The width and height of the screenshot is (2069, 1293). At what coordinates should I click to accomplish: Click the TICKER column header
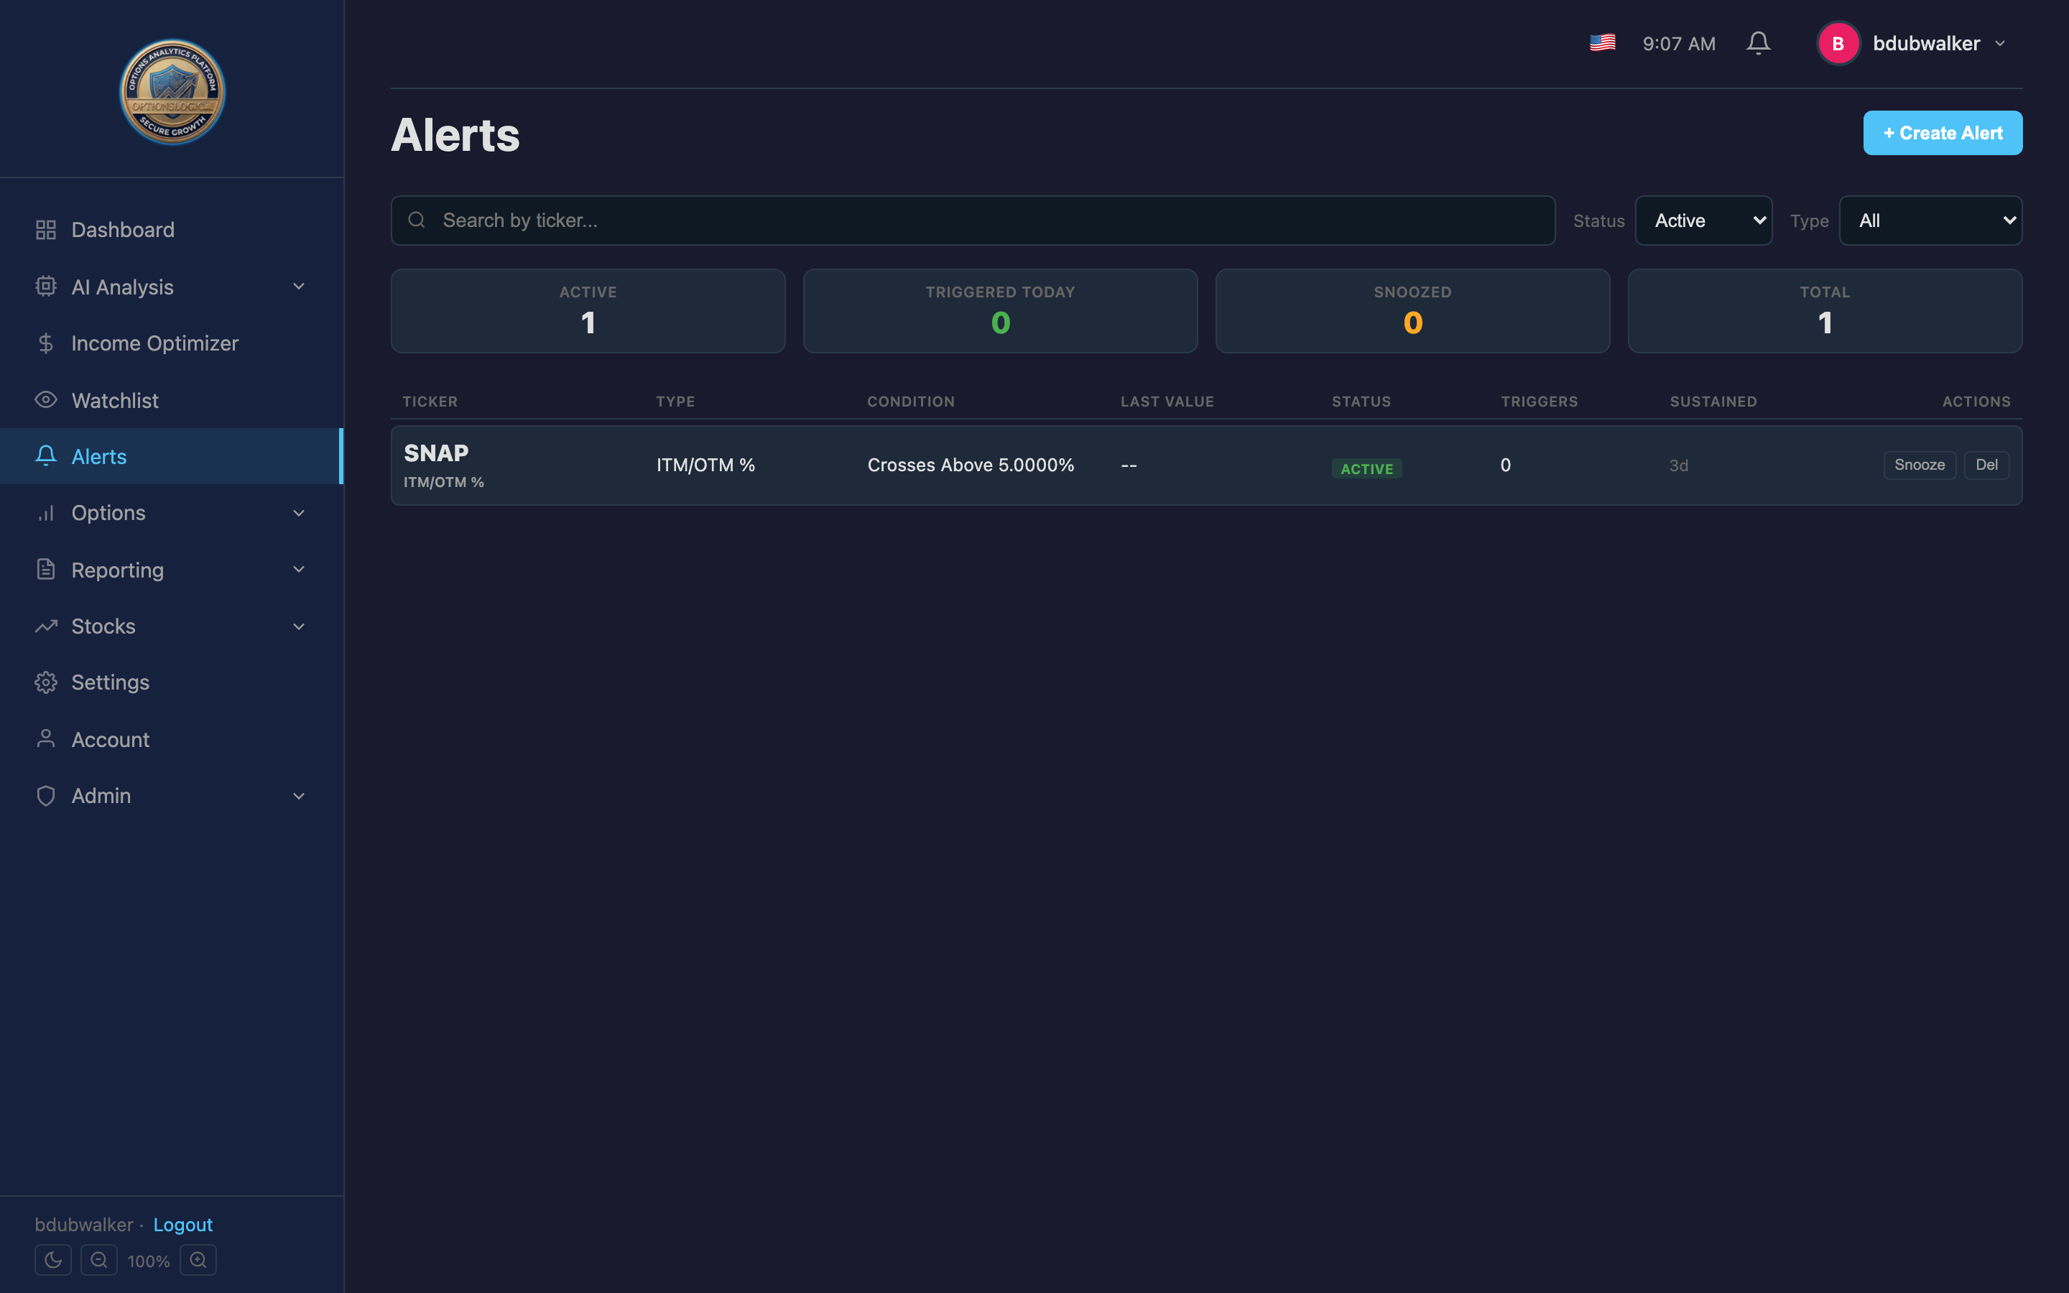[x=430, y=402]
